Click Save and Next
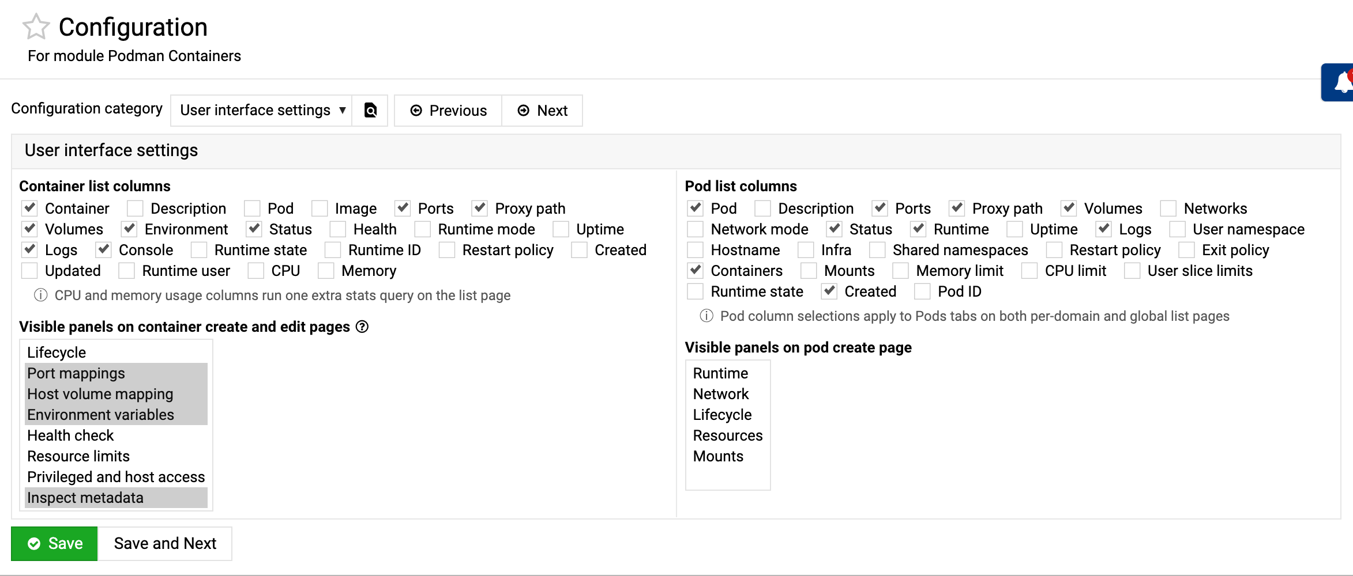 pos(165,543)
